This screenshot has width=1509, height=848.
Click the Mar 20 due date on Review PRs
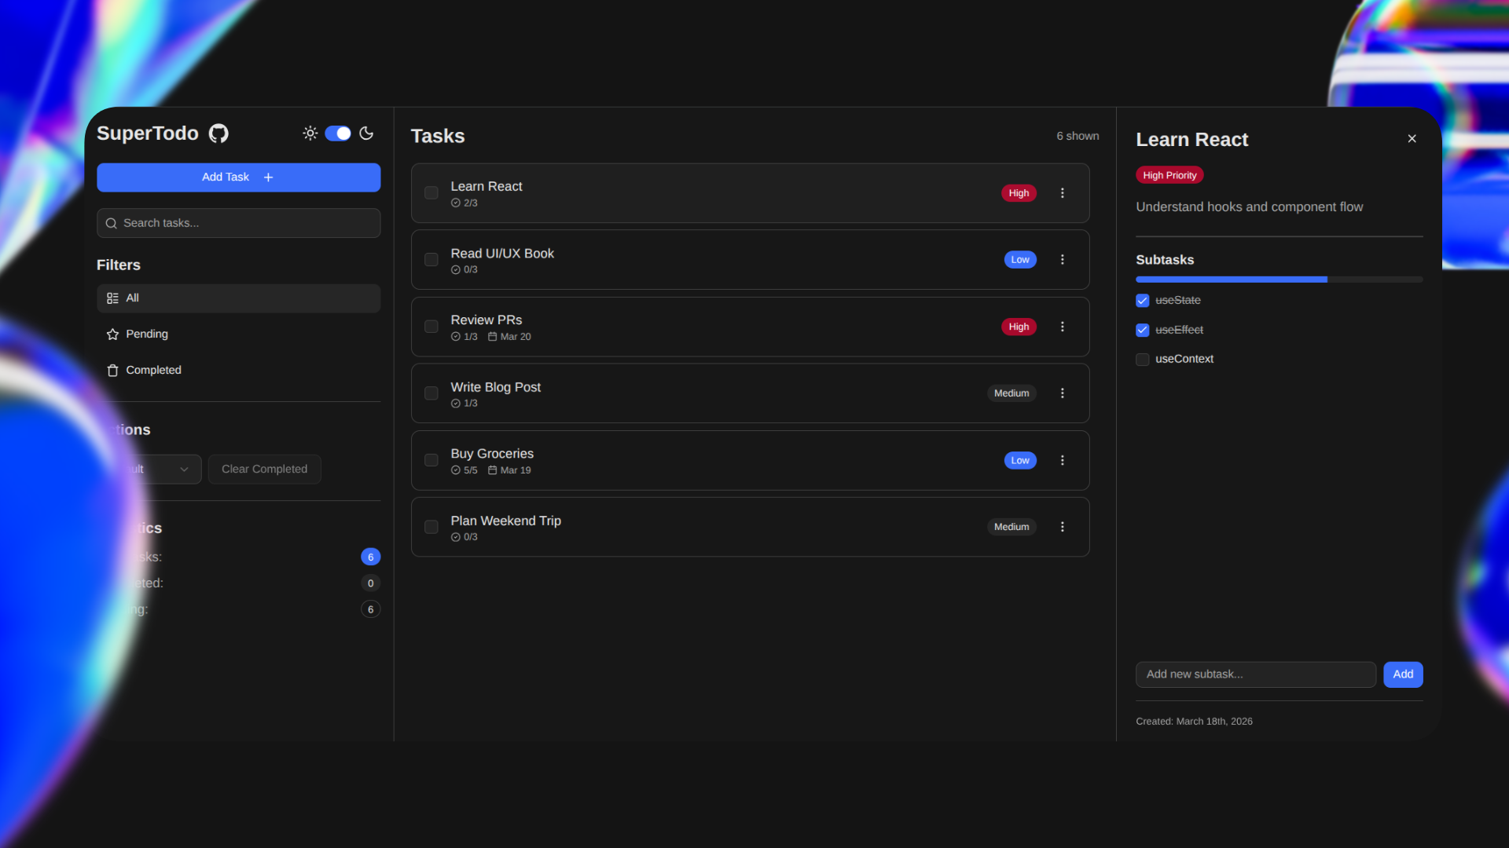tap(509, 337)
